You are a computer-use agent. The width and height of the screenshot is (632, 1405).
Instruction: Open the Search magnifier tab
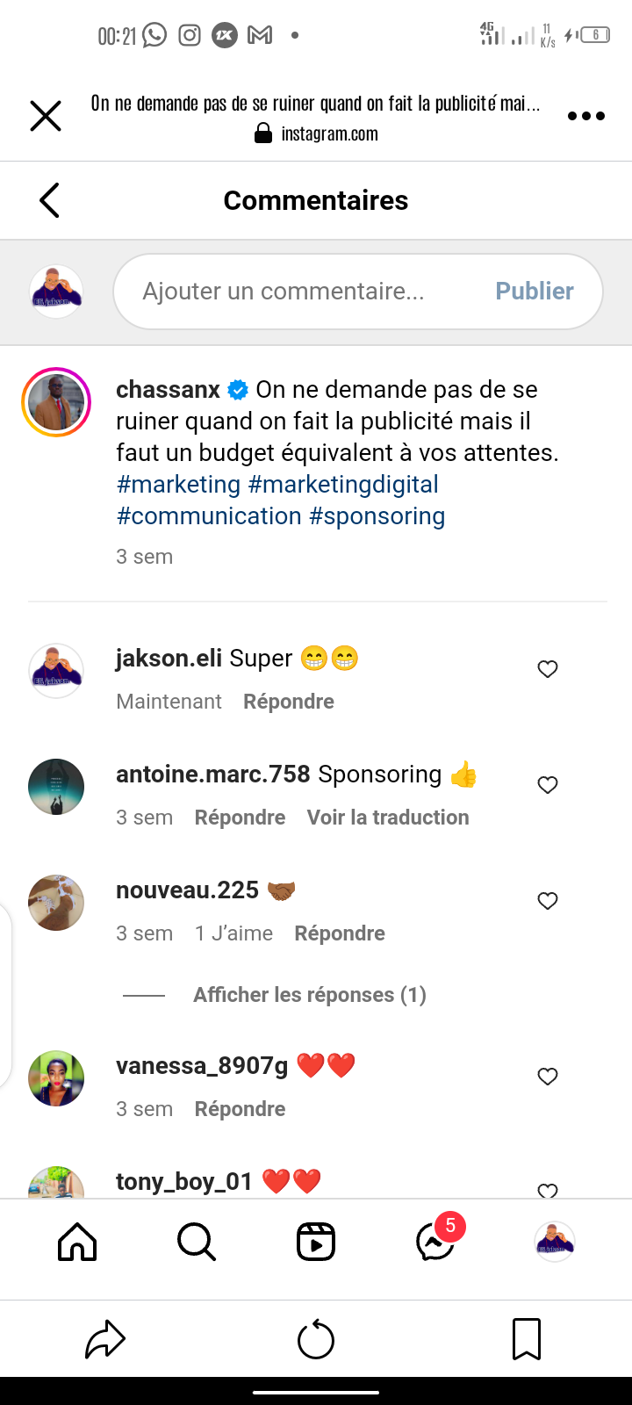[x=196, y=1243]
